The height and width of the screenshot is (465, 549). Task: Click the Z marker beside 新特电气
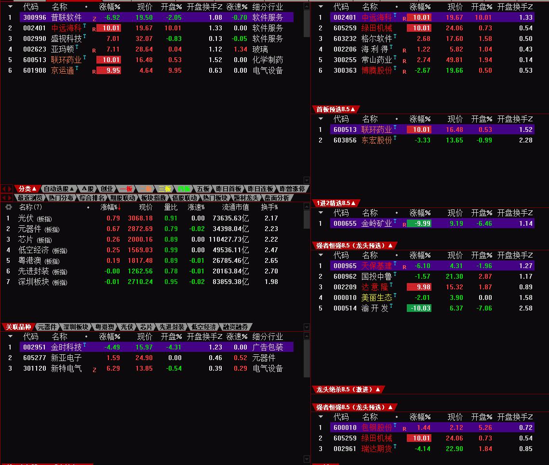pyautogui.click(x=94, y=370)
